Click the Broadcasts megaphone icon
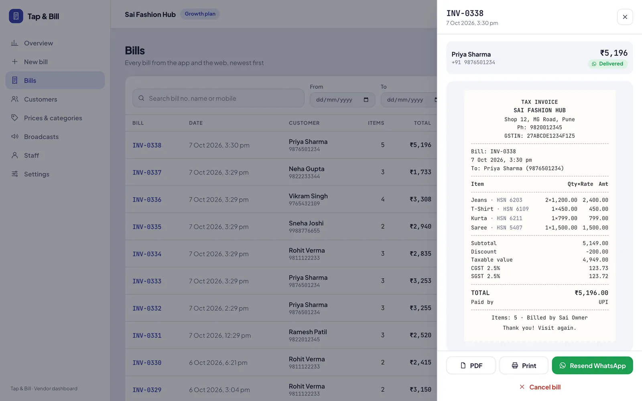Viewport: 642px width, 401px height. [15, 136]
